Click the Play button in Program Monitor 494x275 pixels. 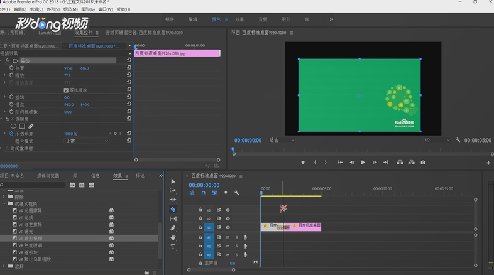coord(363,163)
